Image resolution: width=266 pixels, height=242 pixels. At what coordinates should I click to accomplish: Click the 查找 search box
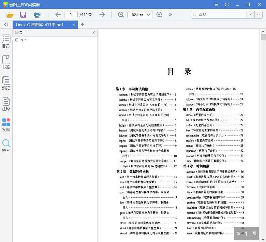pos(218,15)
